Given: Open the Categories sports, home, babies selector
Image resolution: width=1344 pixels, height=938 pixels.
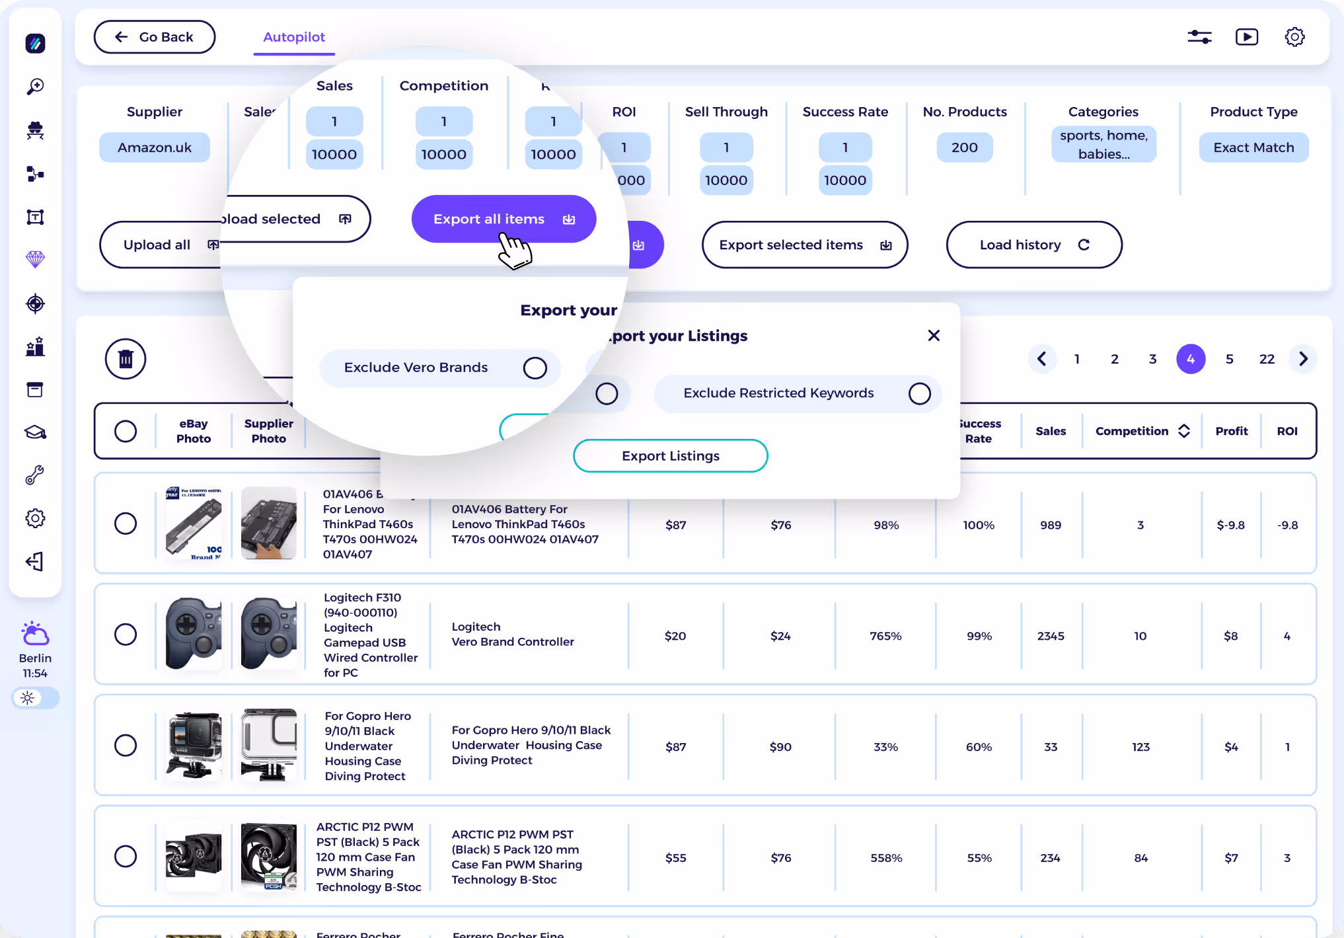Looking at the screenshot, I should pyautogui.click(x=1103, y=144).
